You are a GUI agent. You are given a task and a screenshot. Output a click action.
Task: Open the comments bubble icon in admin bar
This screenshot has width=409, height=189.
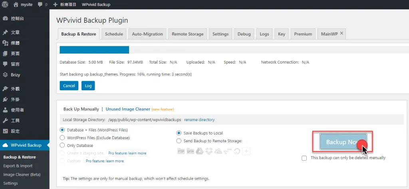pyautogui.click(x=40, y=4)
